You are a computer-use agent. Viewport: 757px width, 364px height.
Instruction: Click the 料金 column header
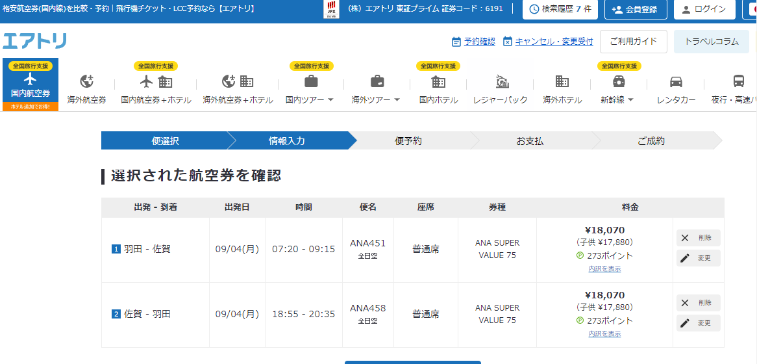coord(630,207)
